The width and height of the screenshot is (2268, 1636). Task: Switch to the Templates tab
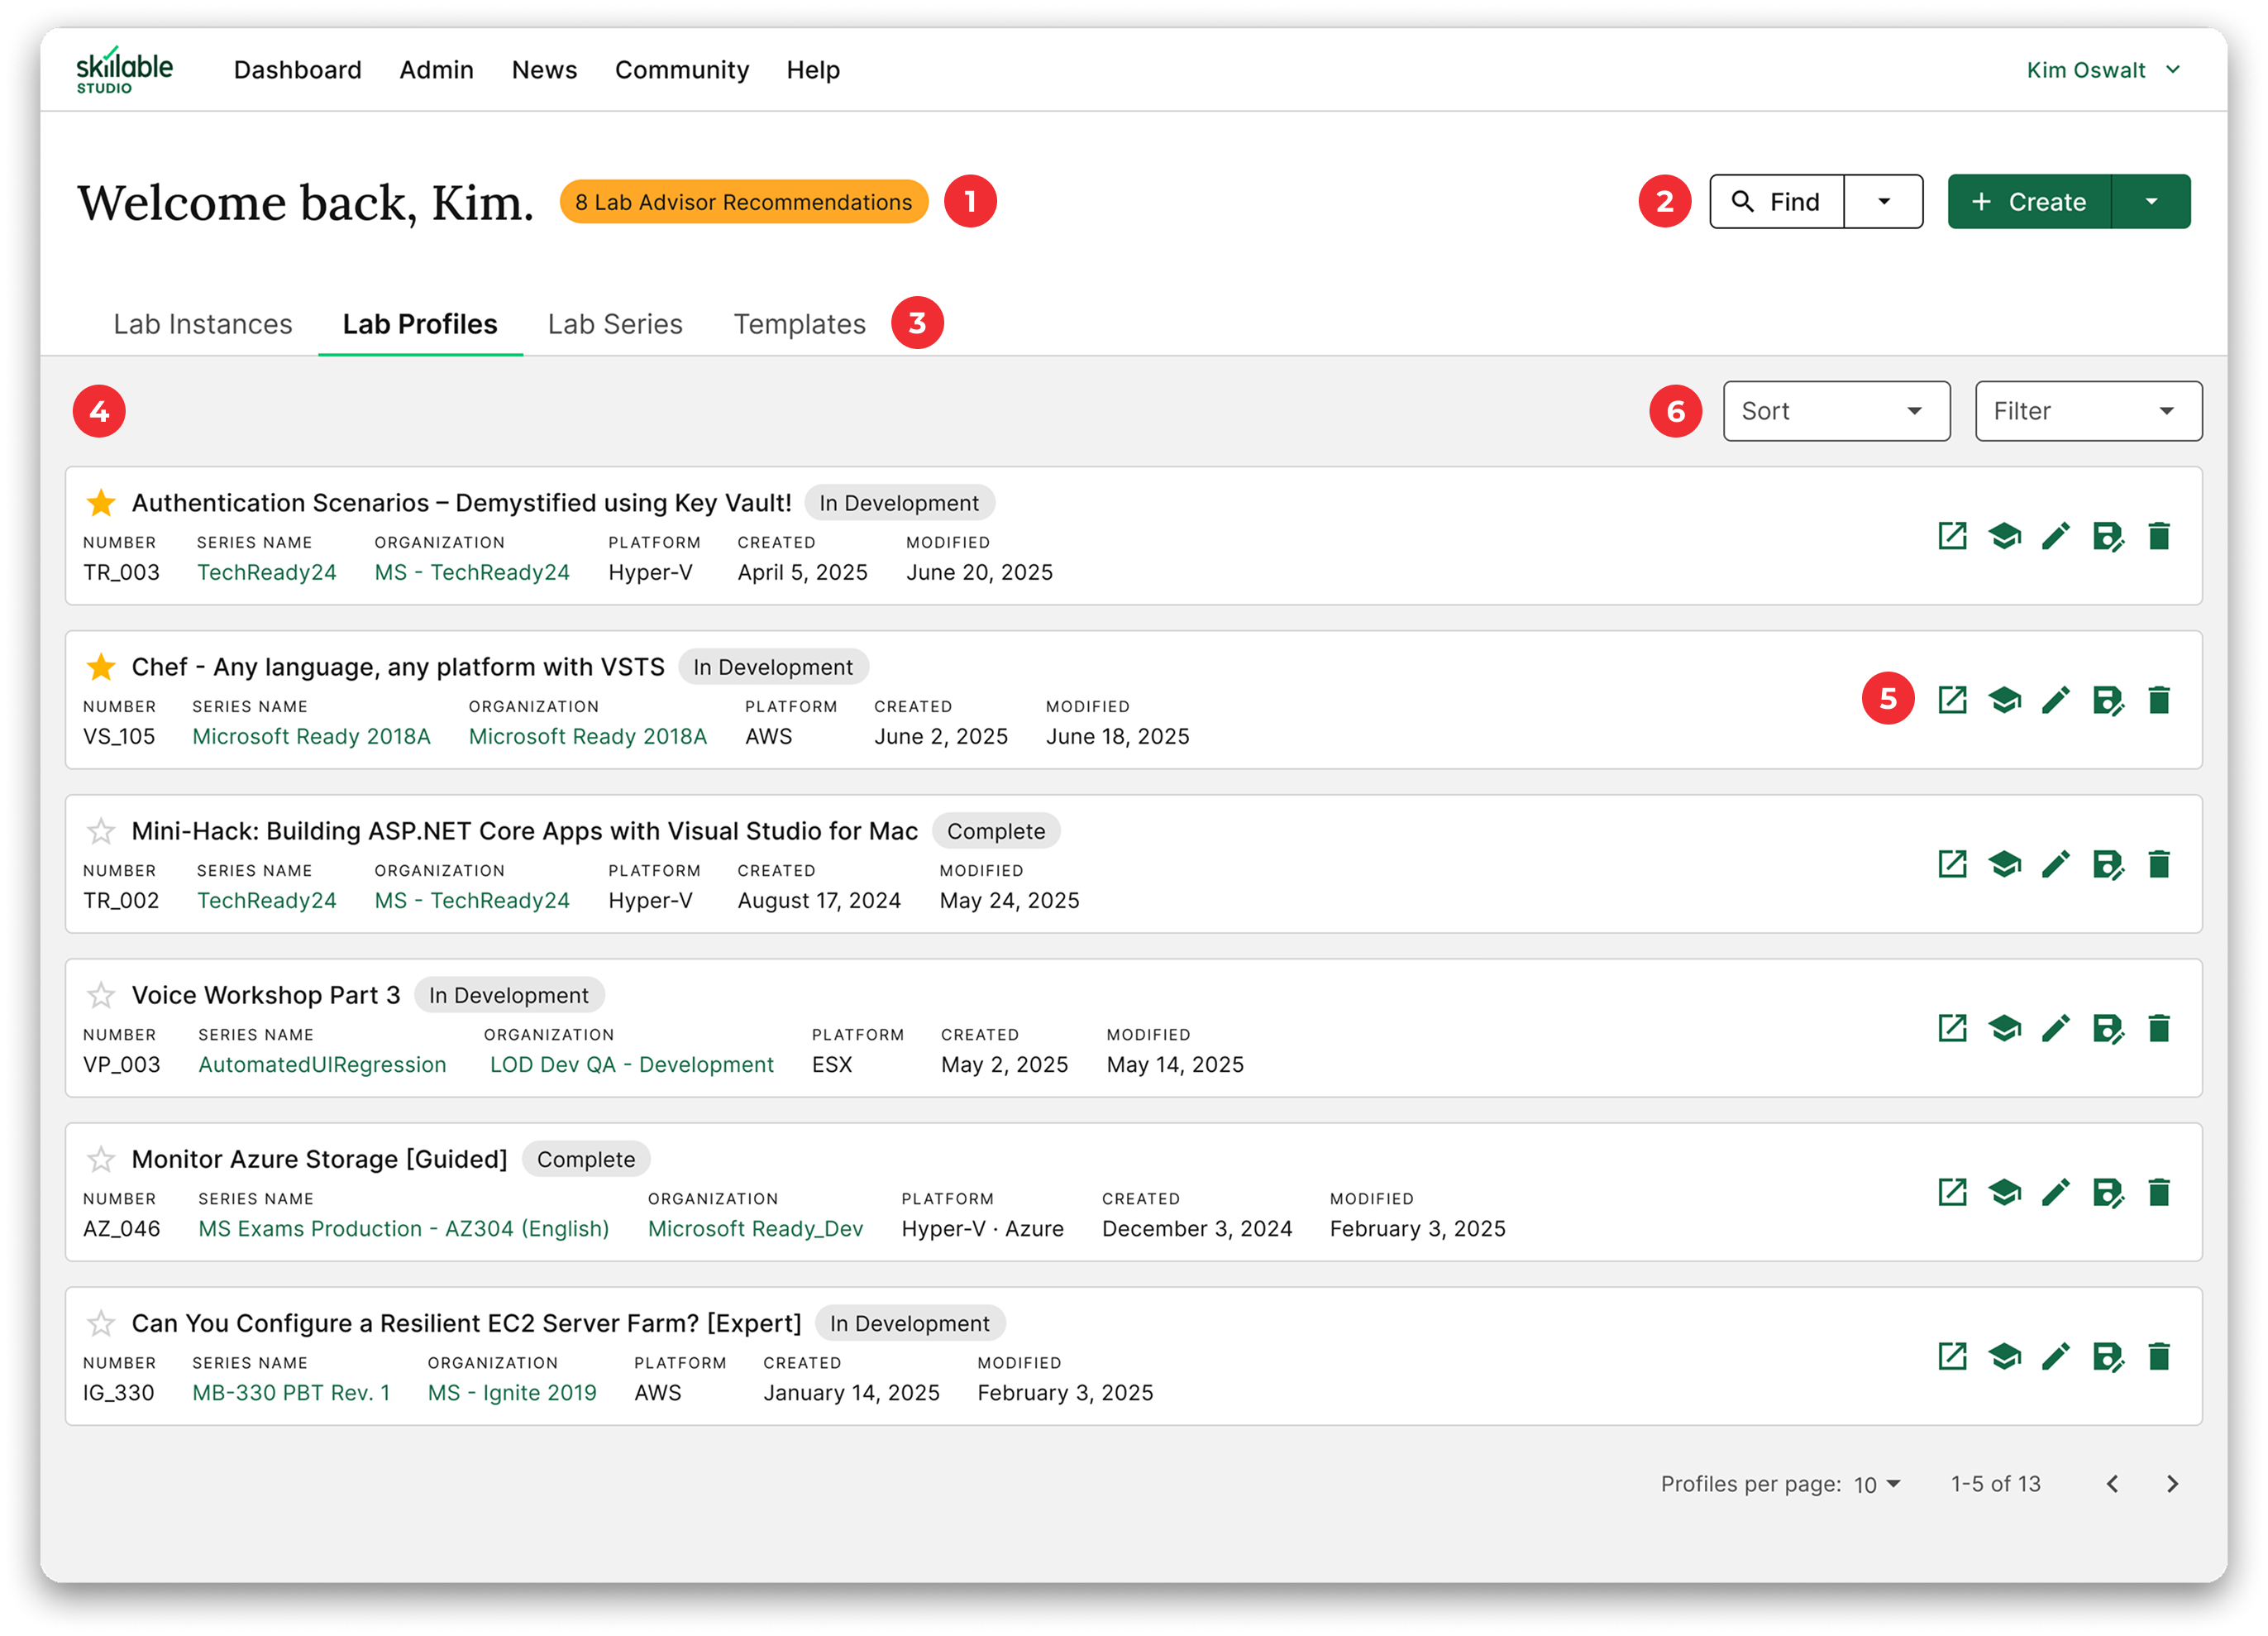799,324
